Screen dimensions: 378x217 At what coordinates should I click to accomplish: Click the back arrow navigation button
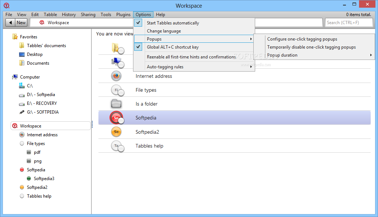(x=10, y=23)
